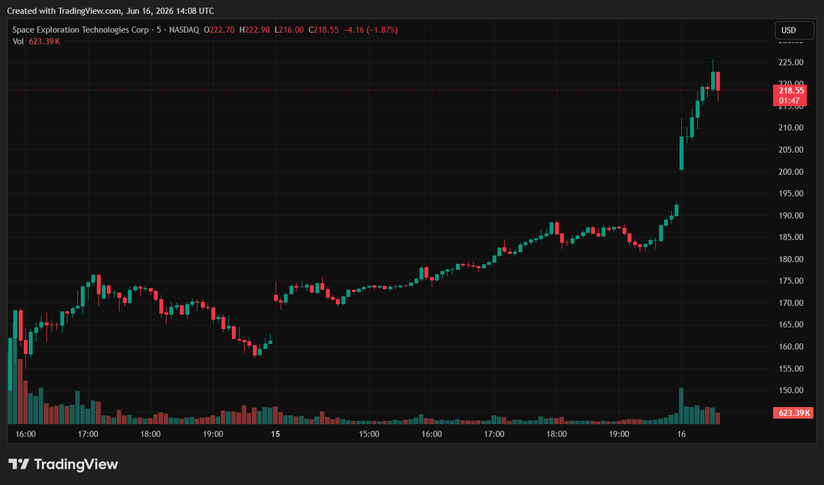Click the red 623.39K volume axis tag
This screenshot has width=824, height=485.
pos(793,413)
